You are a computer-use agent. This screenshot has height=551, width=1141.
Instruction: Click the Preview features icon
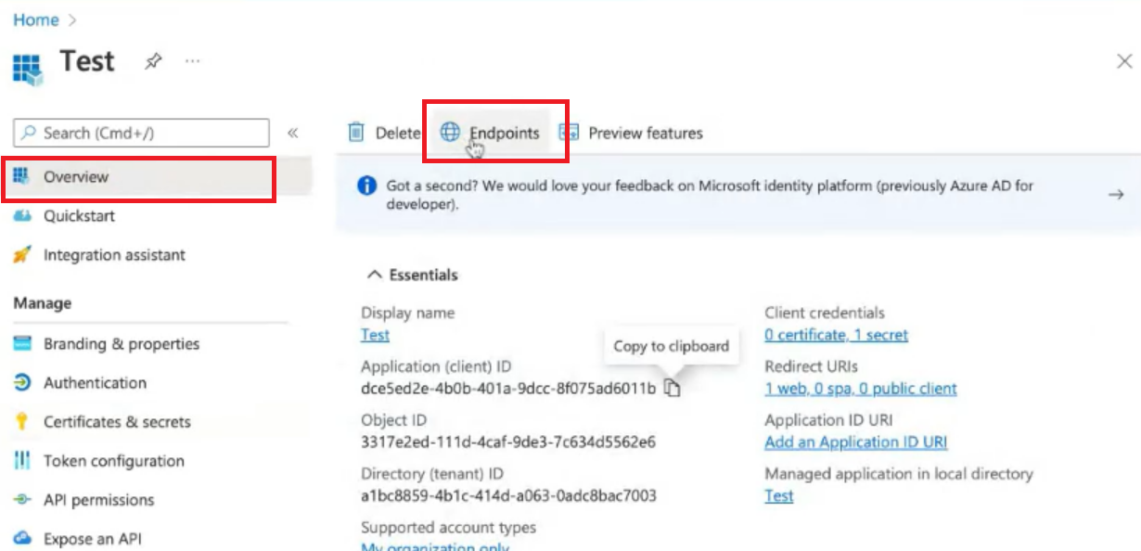tap(569, 133)
